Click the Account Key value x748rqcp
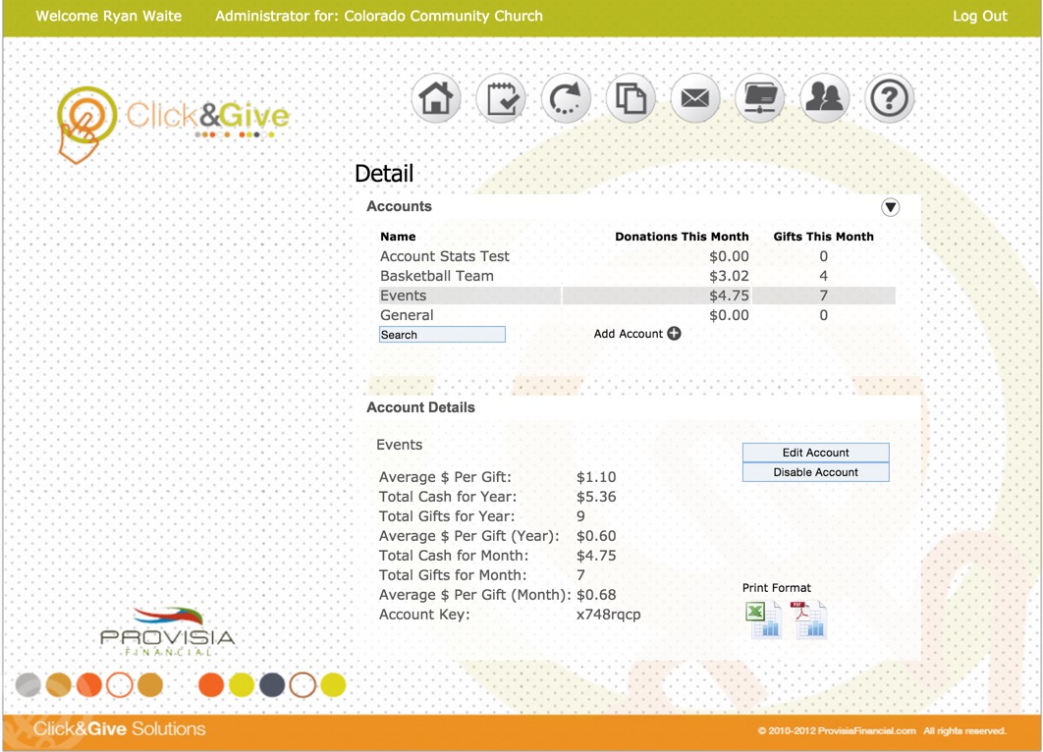 [609, 615]
